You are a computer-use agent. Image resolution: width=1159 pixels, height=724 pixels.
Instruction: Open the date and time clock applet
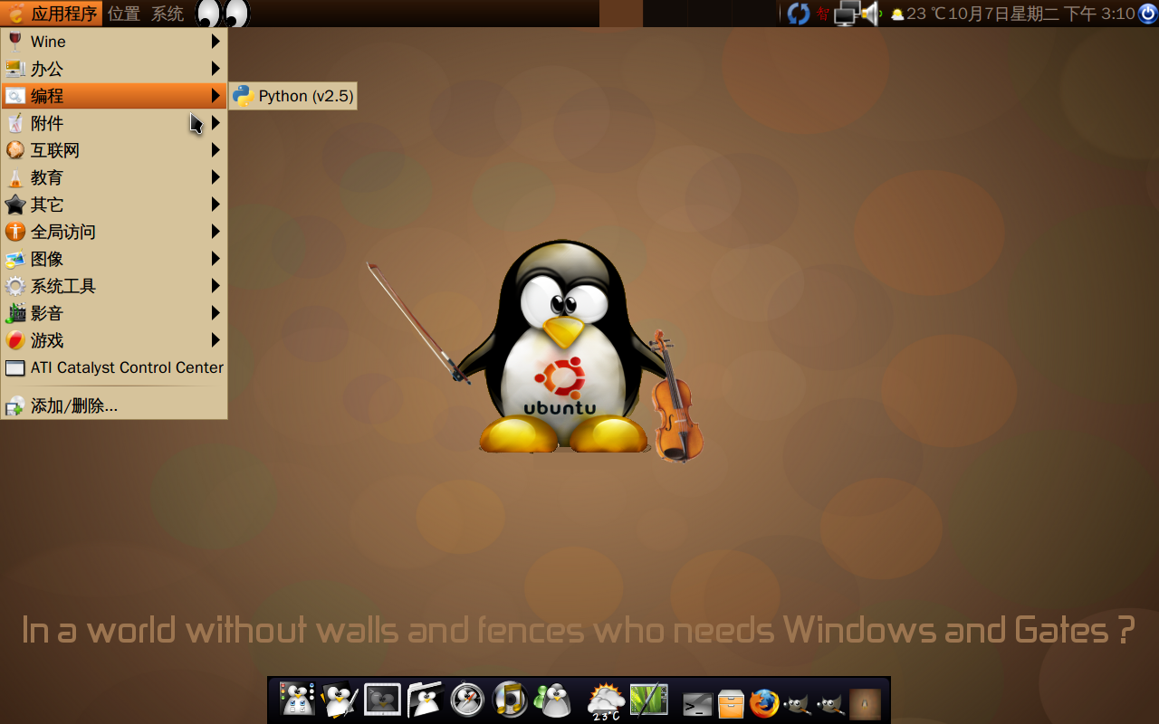click(x=1041, y=14)
